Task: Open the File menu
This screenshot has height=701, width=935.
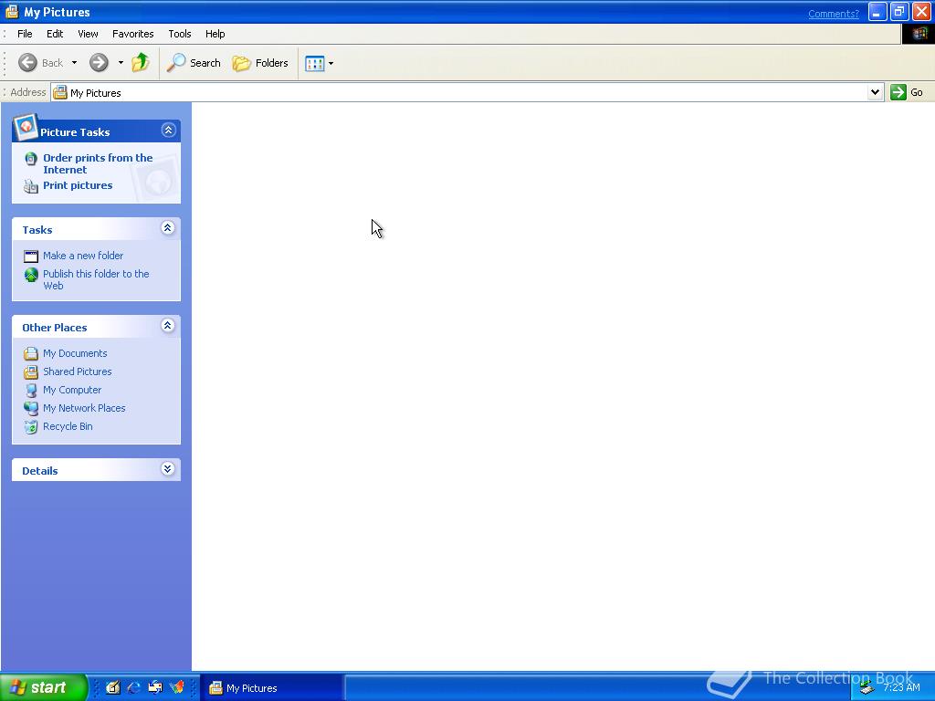Action: pyautogui.click(x=25, y=34)
